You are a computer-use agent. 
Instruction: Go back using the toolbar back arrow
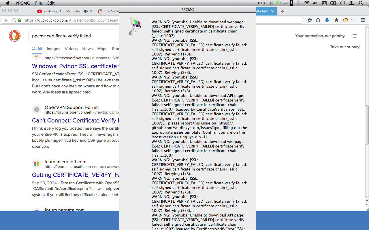6,20
